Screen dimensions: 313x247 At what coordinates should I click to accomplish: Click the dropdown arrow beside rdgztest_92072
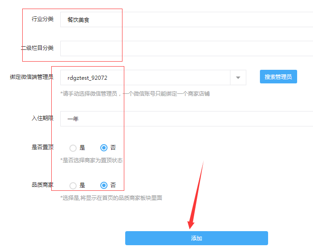(x=238, y=77)
